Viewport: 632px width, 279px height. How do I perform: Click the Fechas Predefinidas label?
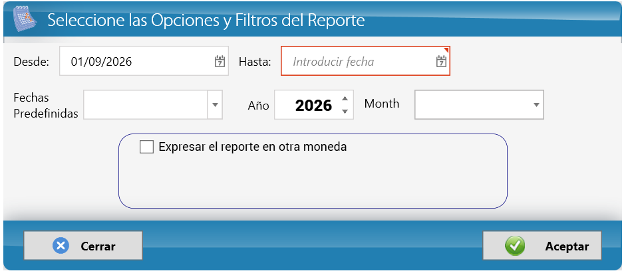[x=45, y=106]
